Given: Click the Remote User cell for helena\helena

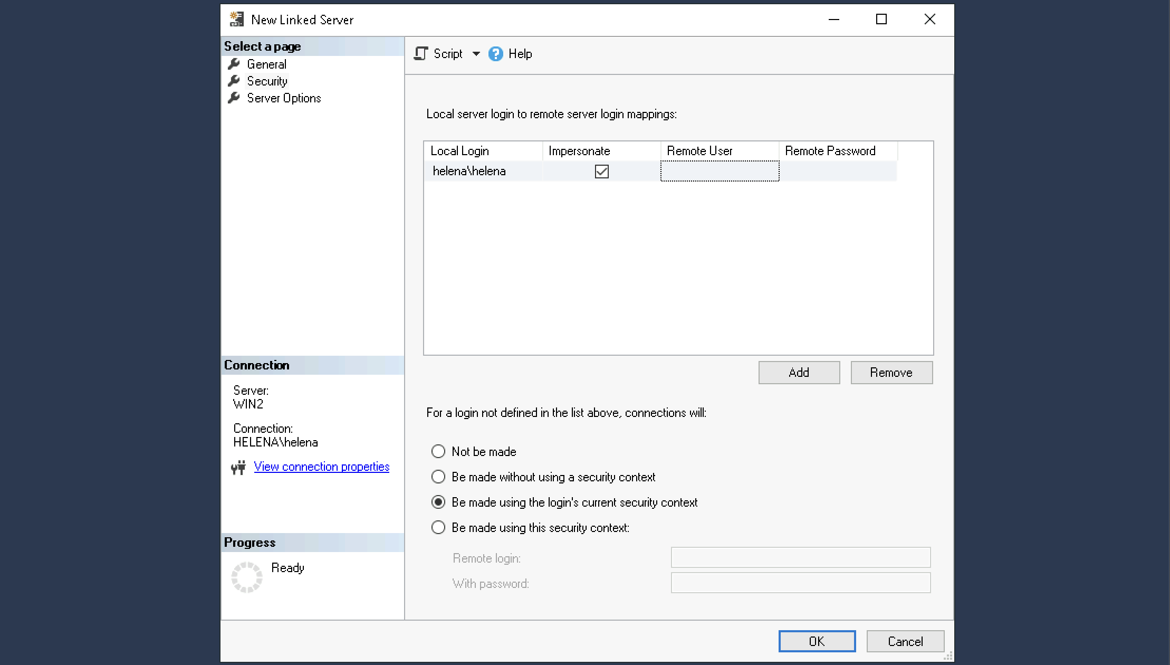Looking at the screenshot, I should tap(720, 172).
